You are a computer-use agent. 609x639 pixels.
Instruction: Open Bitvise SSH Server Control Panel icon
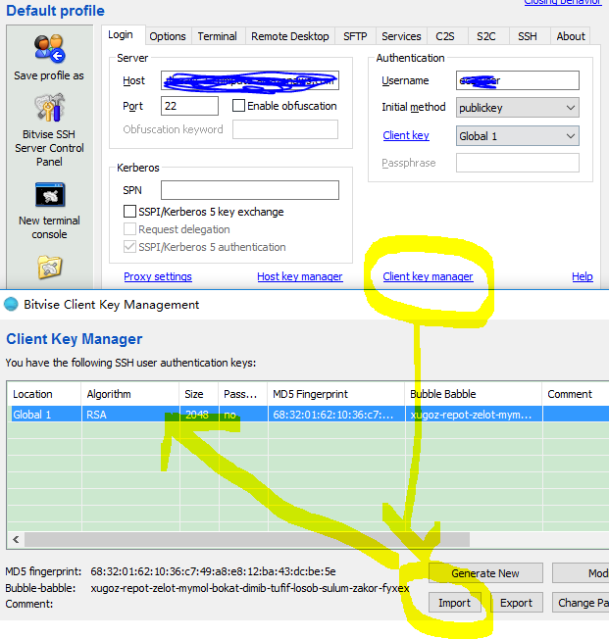pos(49,108)
